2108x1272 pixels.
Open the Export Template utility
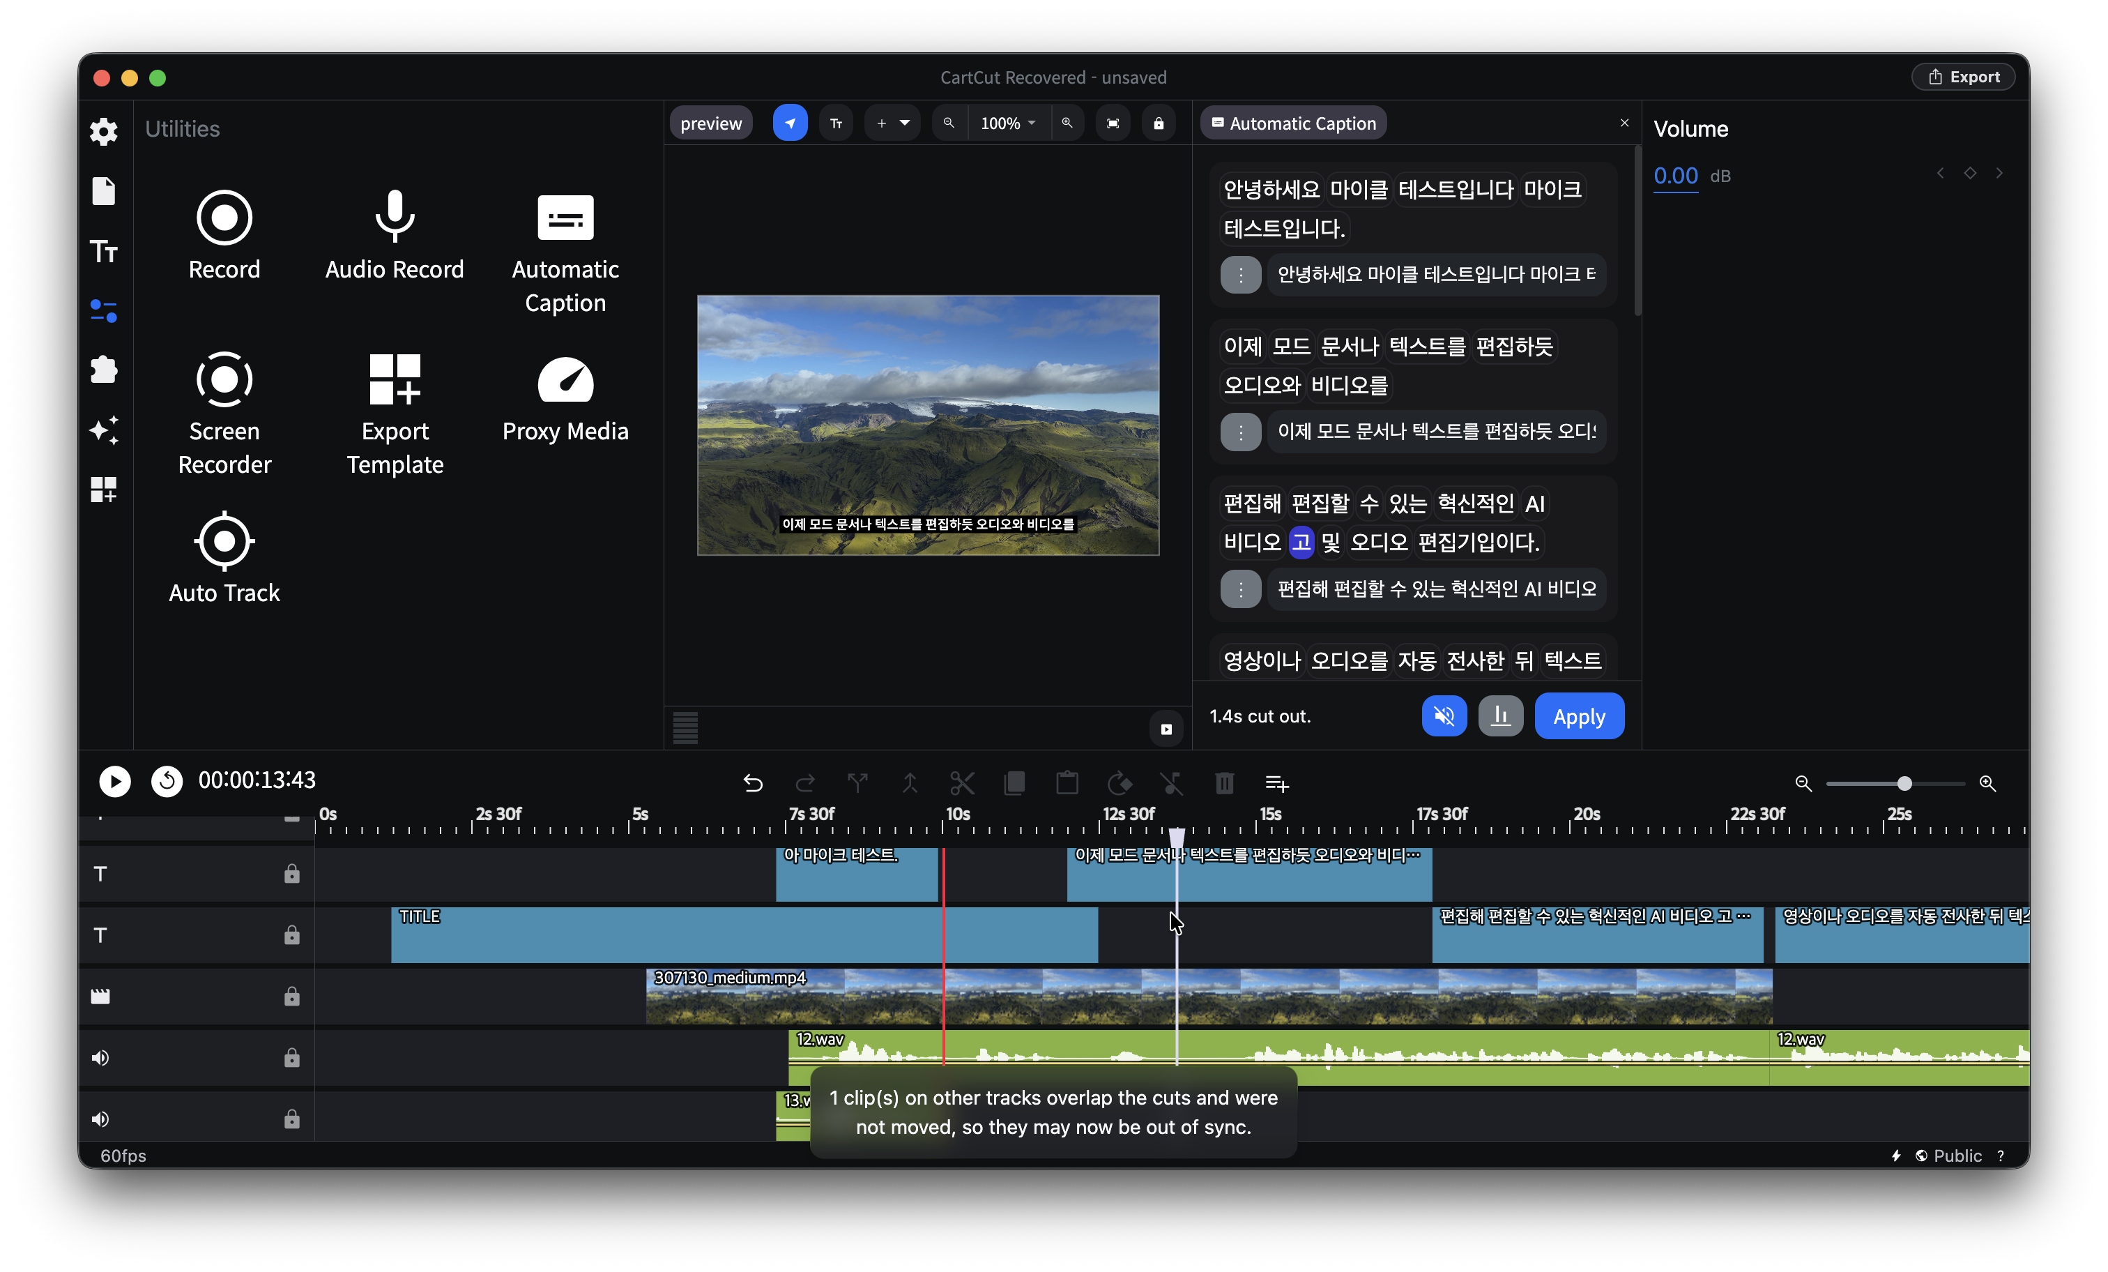[395, 414]
